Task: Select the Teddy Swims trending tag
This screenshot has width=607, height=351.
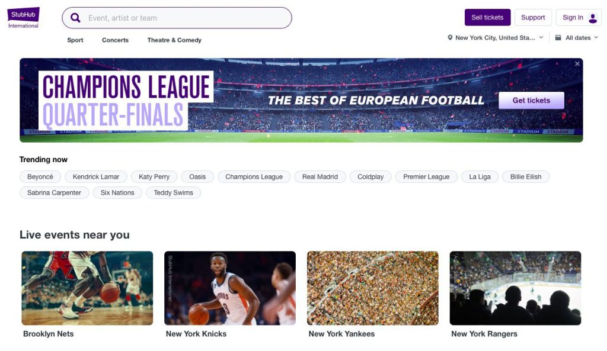Action: click(174, 192)
